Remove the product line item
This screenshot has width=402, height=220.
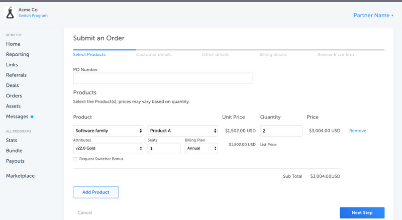click(x=358, y=131)
